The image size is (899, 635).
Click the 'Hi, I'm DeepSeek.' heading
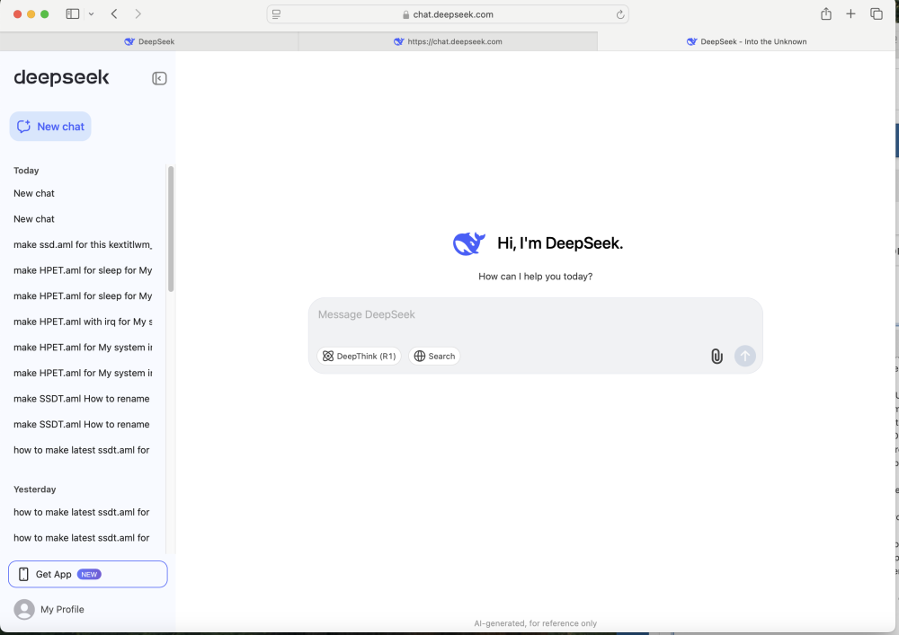(x=560, y=243)
